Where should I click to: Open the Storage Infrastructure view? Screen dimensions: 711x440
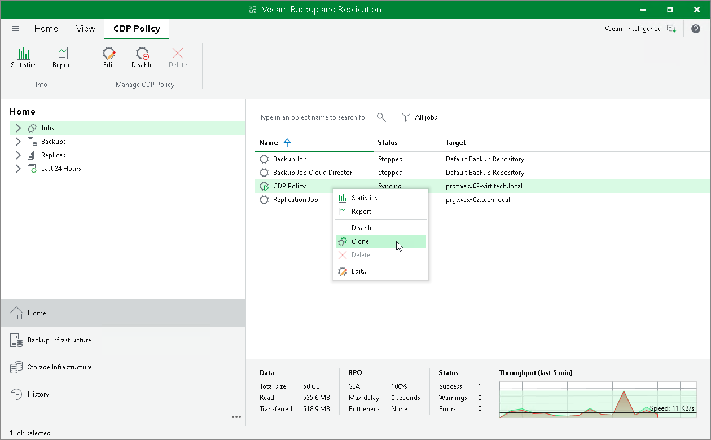pos(123,367)
